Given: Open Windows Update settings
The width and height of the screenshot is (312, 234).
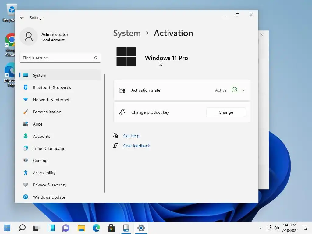Looking at the screenshot, I should click(60, 197).
